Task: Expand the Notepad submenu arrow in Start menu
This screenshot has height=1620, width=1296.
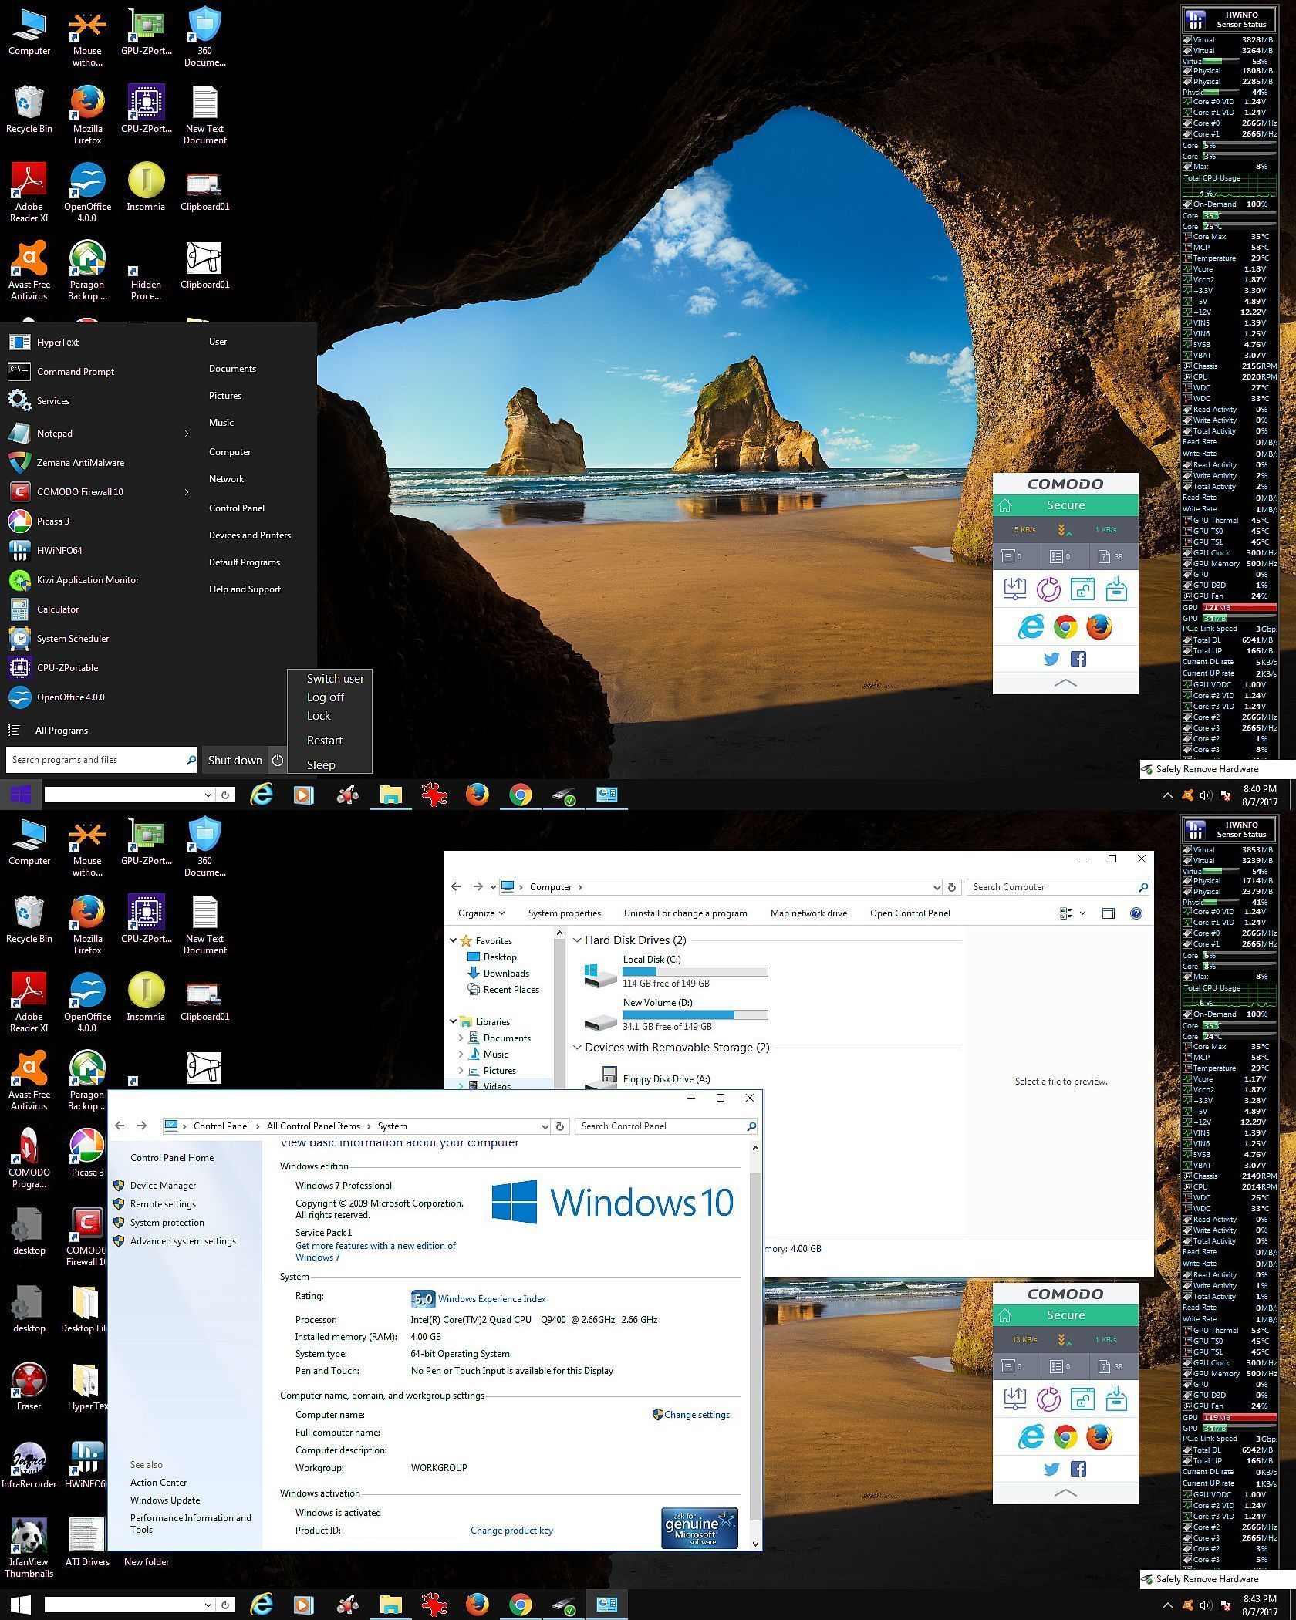Action: [x=187, y=434]
